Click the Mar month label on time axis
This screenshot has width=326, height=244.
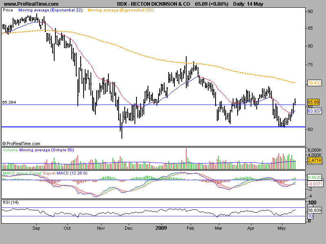pos(218,228)
